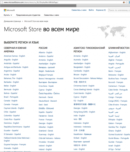Screen dimensions: 130x152
Task: Select Costa Rica - Español
Action: coord(12,119)
